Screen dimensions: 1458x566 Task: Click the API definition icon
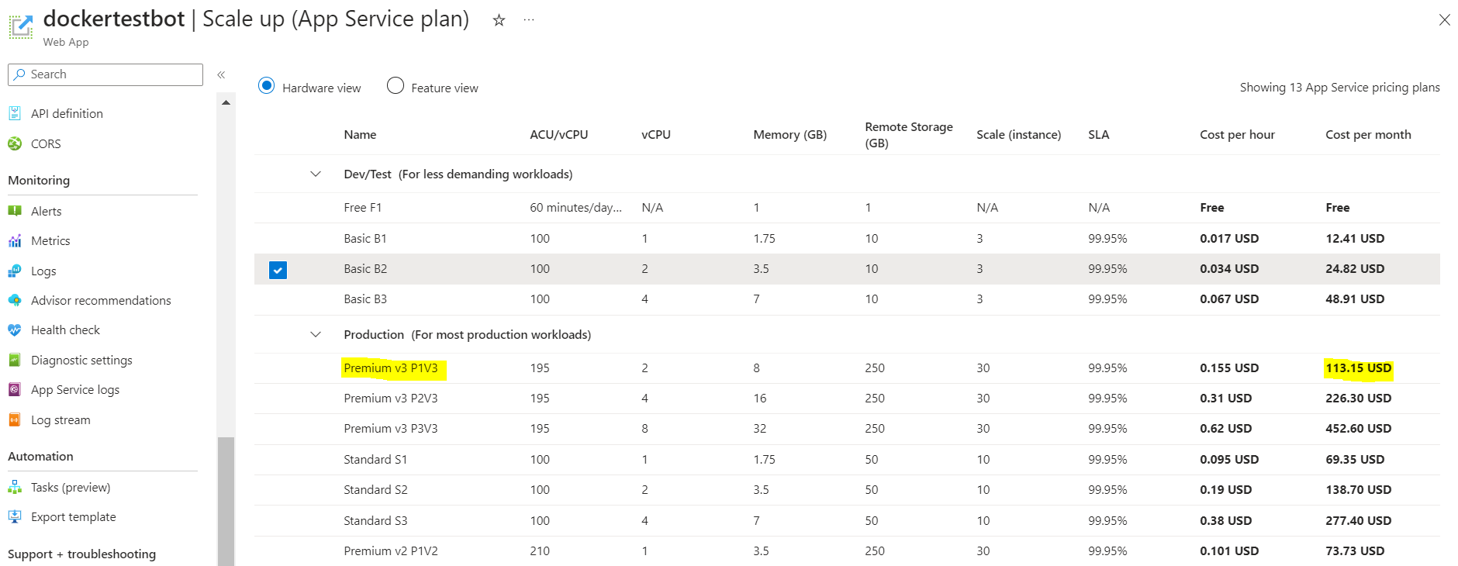pyautogui.click(x=15, y=113)
